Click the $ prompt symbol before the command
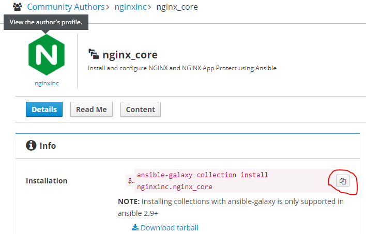366x234 pixels. click(131, 180)
